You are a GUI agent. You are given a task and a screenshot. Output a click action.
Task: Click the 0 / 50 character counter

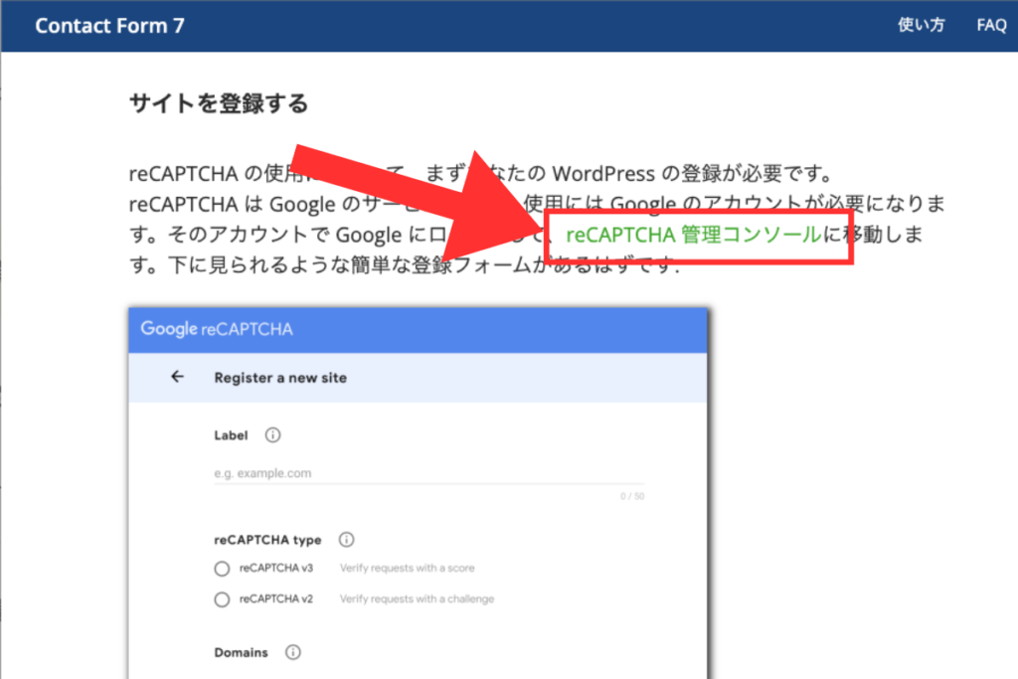click(632, 496)
